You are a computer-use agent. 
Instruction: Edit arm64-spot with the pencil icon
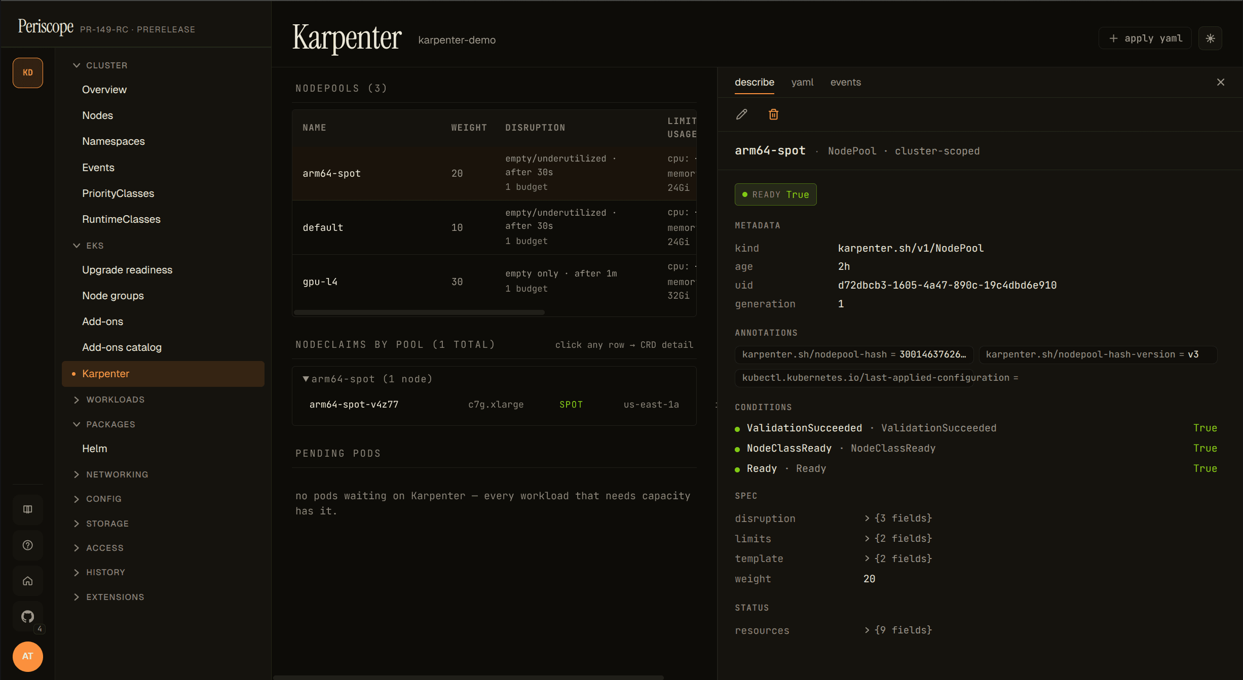click(741, 114)
